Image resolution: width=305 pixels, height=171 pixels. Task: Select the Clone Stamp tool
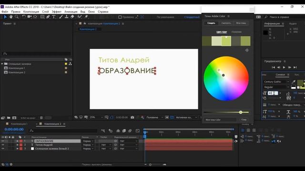67,17
